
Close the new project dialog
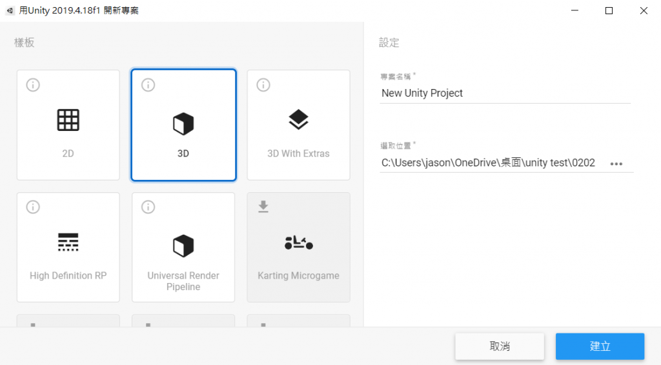[x=644, y=10]
